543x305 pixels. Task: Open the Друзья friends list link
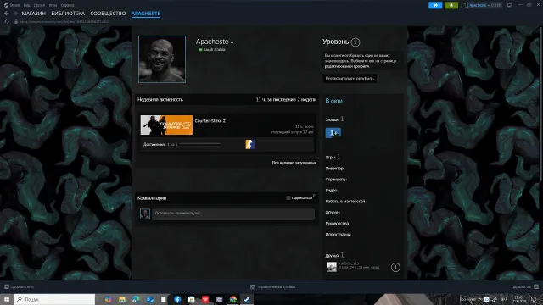332,256
